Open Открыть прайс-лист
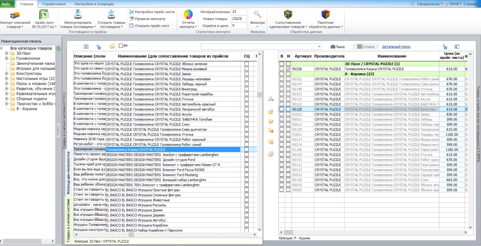The height and width of the screenshot is (246, 481). [149, 26]
